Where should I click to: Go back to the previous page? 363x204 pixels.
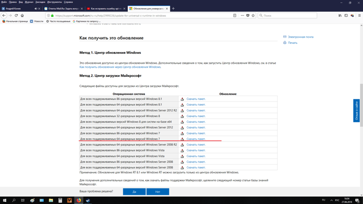(x=4, y=15)
